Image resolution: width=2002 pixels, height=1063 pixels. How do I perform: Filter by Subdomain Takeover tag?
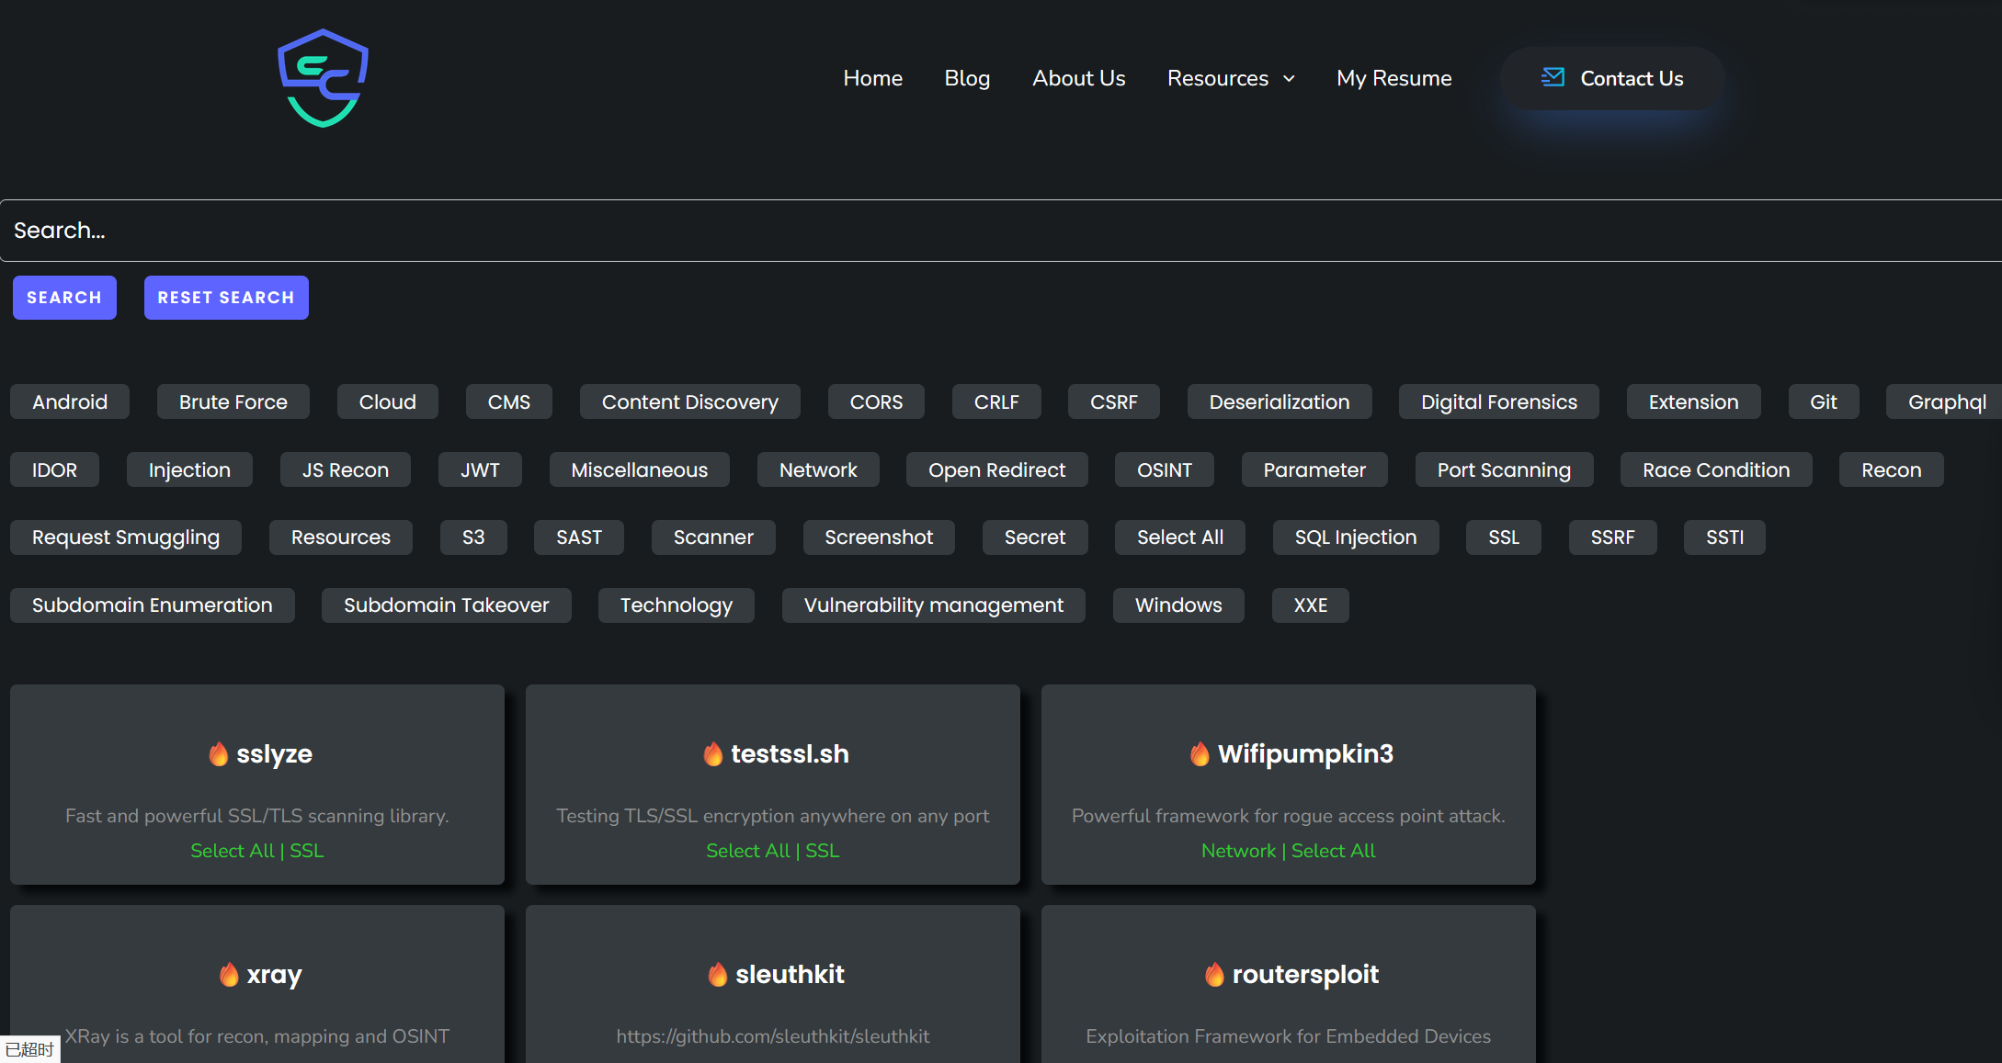point(447,605)
